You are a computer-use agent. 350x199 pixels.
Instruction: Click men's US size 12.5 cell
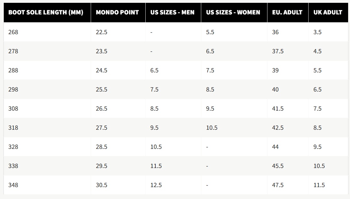click(156, 185)
